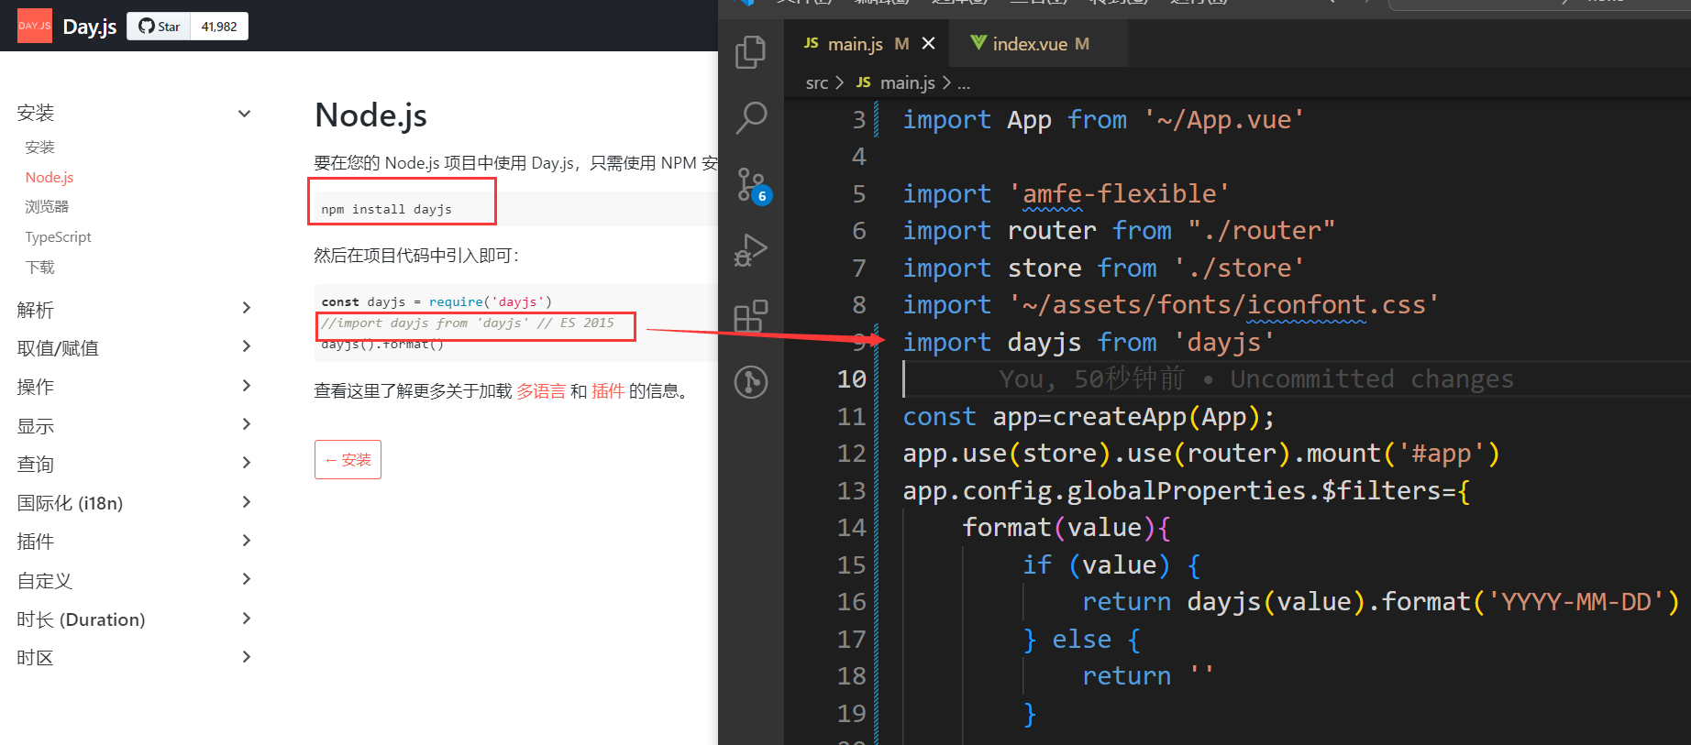
Task: Switch to the main.js tab
Action: [856, 43]
